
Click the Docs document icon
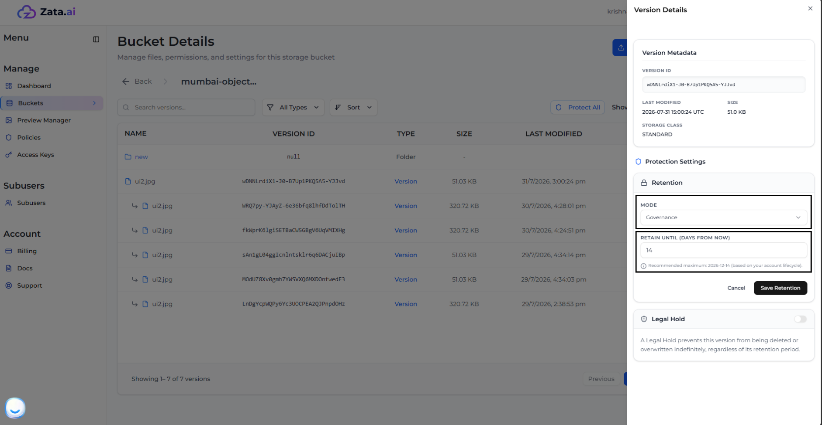click(x=9, y=268)
